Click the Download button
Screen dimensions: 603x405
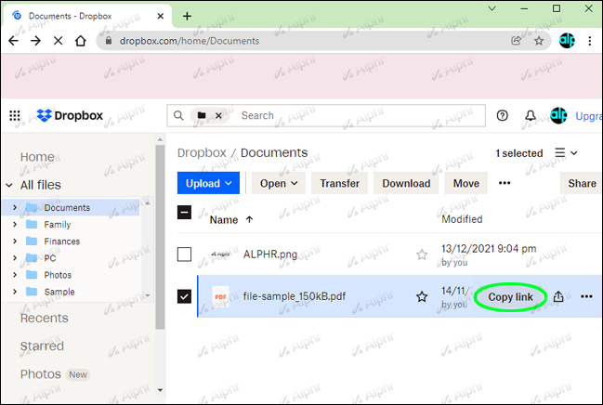tap(406, 183)
